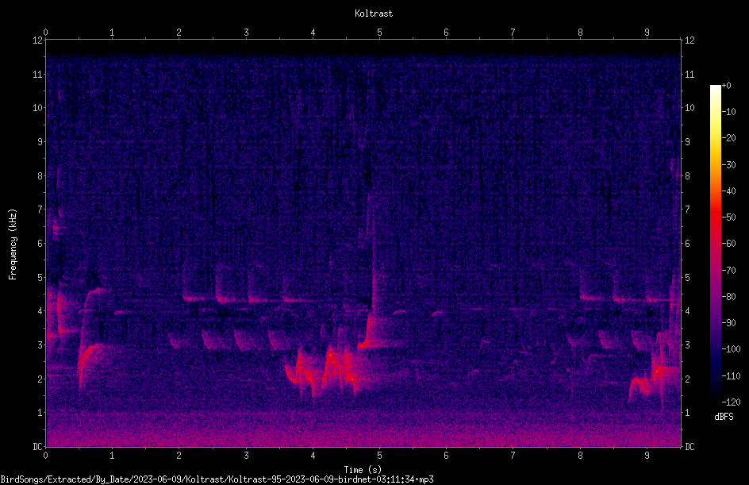This screenshot has height=485, width=749.
Task: Click the "-100" color scale value
Action: pyautogui.click(x=732, y=349)
